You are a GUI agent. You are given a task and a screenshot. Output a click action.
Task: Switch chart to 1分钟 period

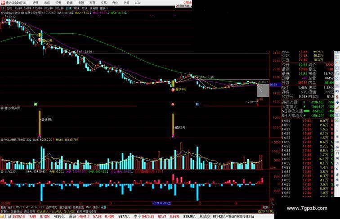[x=18, y=8]
